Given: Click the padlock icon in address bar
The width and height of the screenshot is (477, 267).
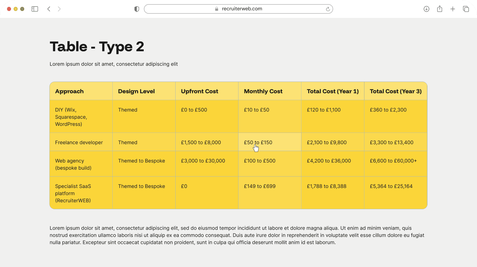Looking at the screenshot, I should pos(217,9).
